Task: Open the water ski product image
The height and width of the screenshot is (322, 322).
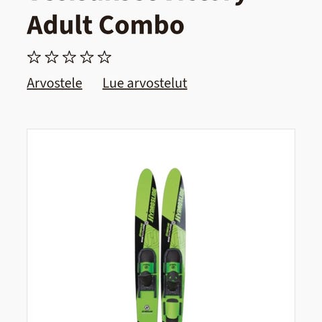Action: (161, 225)
